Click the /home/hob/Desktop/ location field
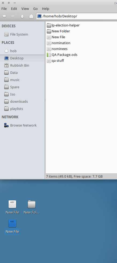This screenshot has width=117, height=263. [77, 16]
